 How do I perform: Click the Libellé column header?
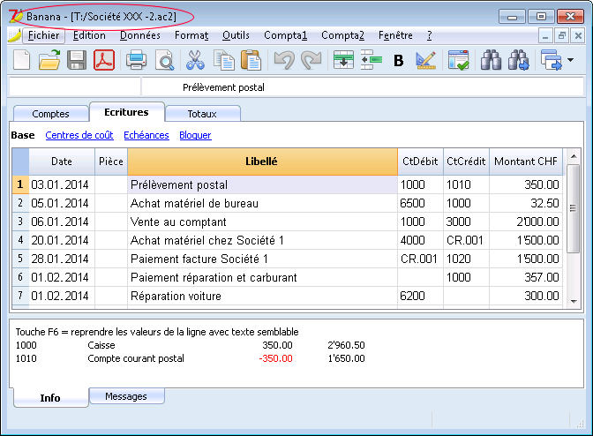262,162
